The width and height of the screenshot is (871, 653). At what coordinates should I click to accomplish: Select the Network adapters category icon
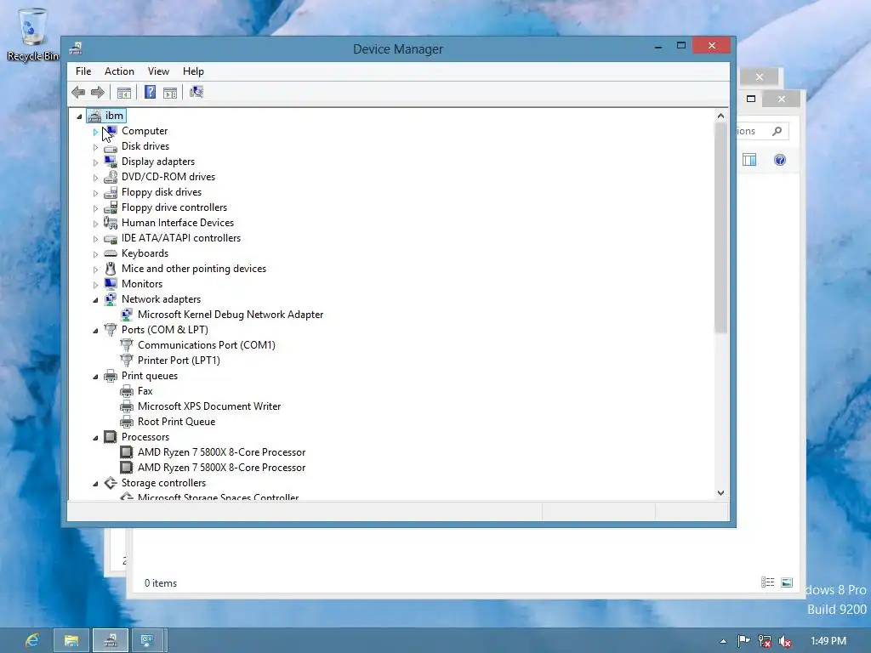[x=111, y=299]
